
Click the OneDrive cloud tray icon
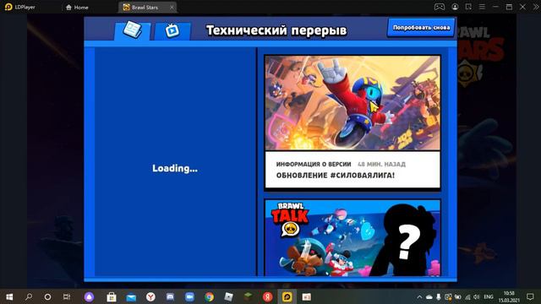click(x=429, y=296)
